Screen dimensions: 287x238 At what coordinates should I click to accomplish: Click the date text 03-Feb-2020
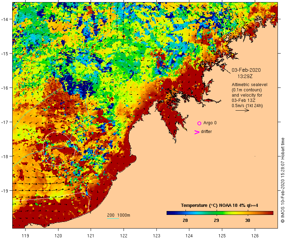coord(246,70)
